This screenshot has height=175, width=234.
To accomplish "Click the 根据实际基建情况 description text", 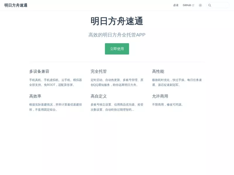I will (x=56, y=107).
